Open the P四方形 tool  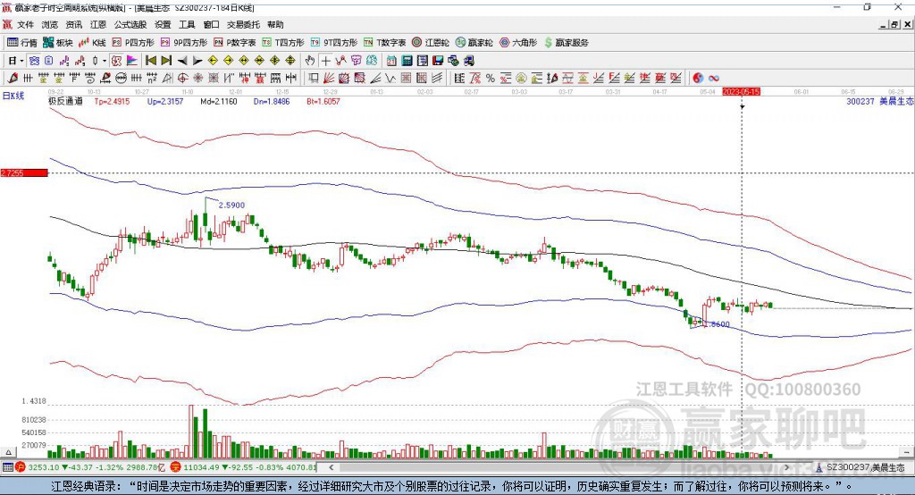[133, 43]
